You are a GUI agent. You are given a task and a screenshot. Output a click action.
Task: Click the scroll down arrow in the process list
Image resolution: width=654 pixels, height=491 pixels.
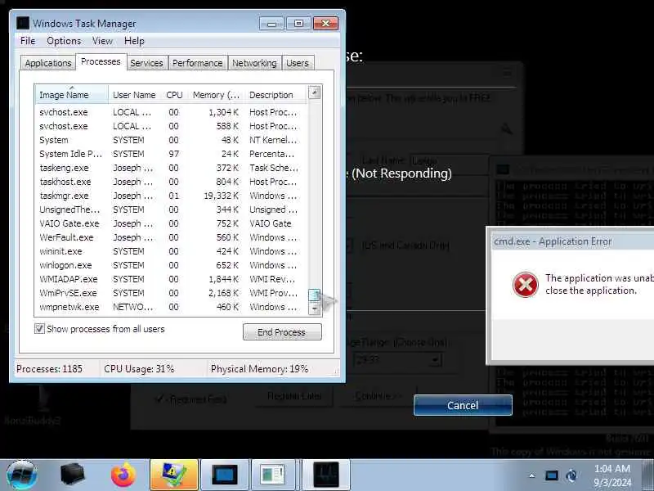pos(315,309)
